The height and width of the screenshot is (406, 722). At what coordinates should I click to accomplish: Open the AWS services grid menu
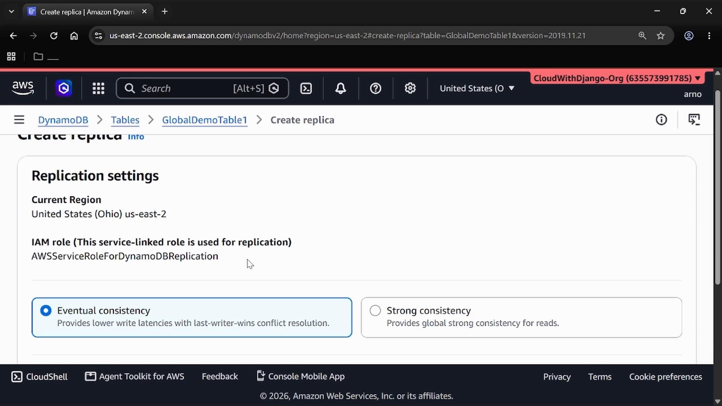point(99,88)
